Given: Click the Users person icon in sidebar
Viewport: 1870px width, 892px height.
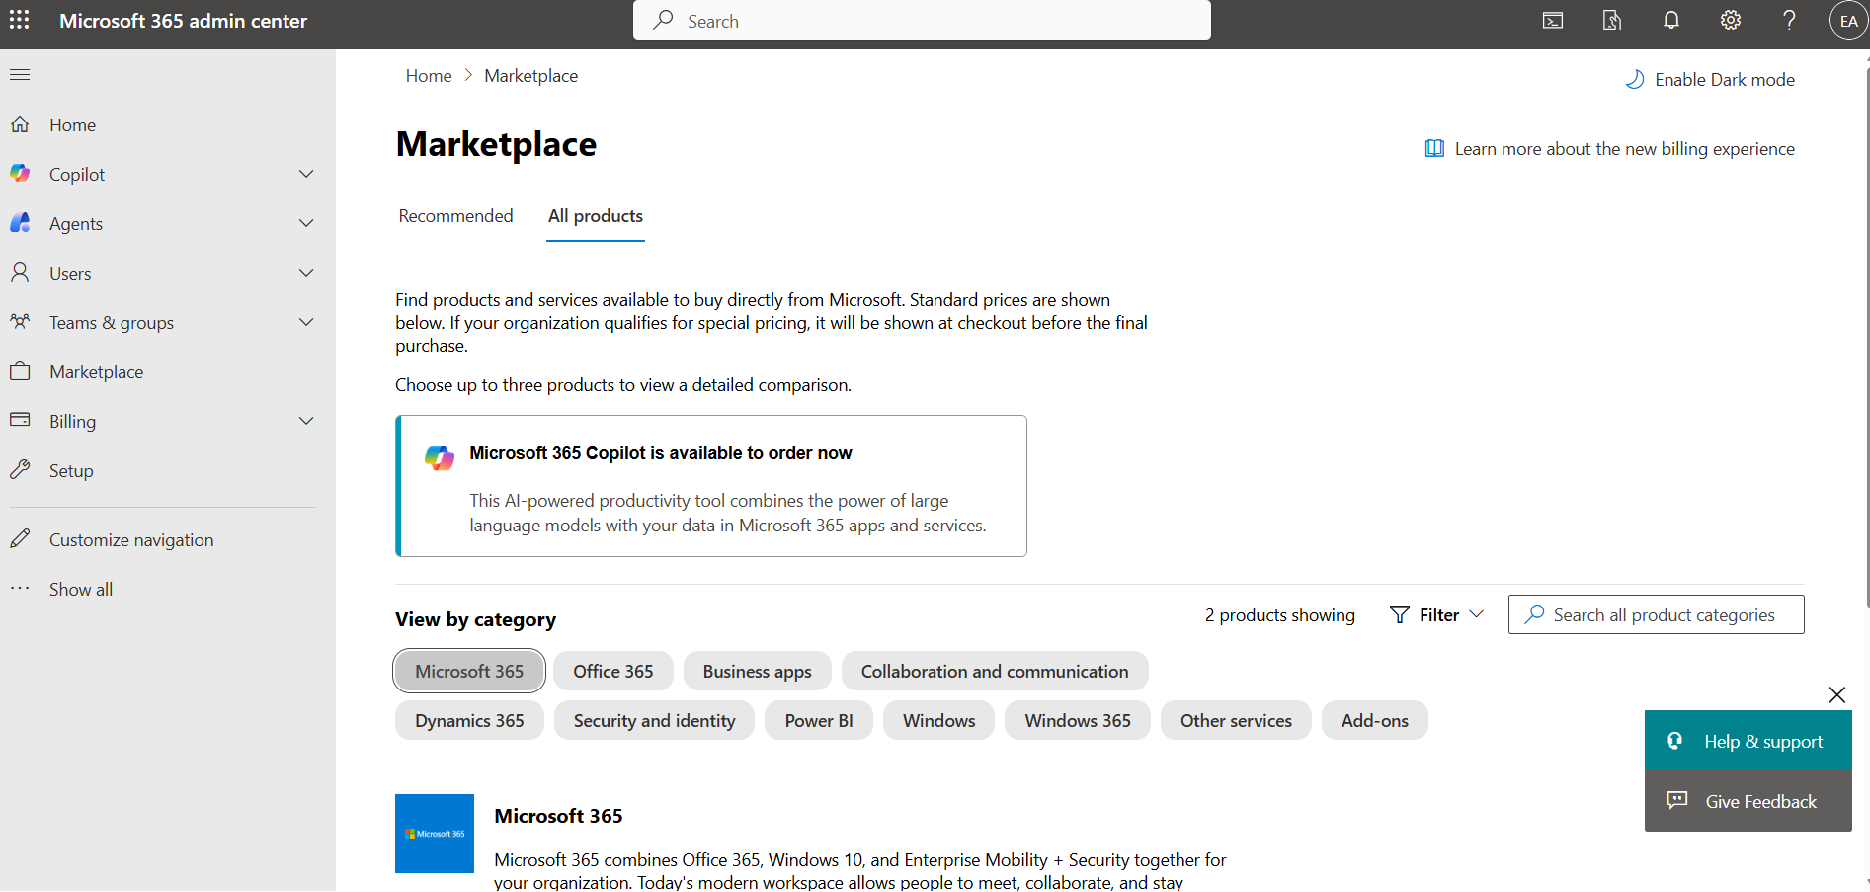Looking at the screenshot, I should coord(20,273).
